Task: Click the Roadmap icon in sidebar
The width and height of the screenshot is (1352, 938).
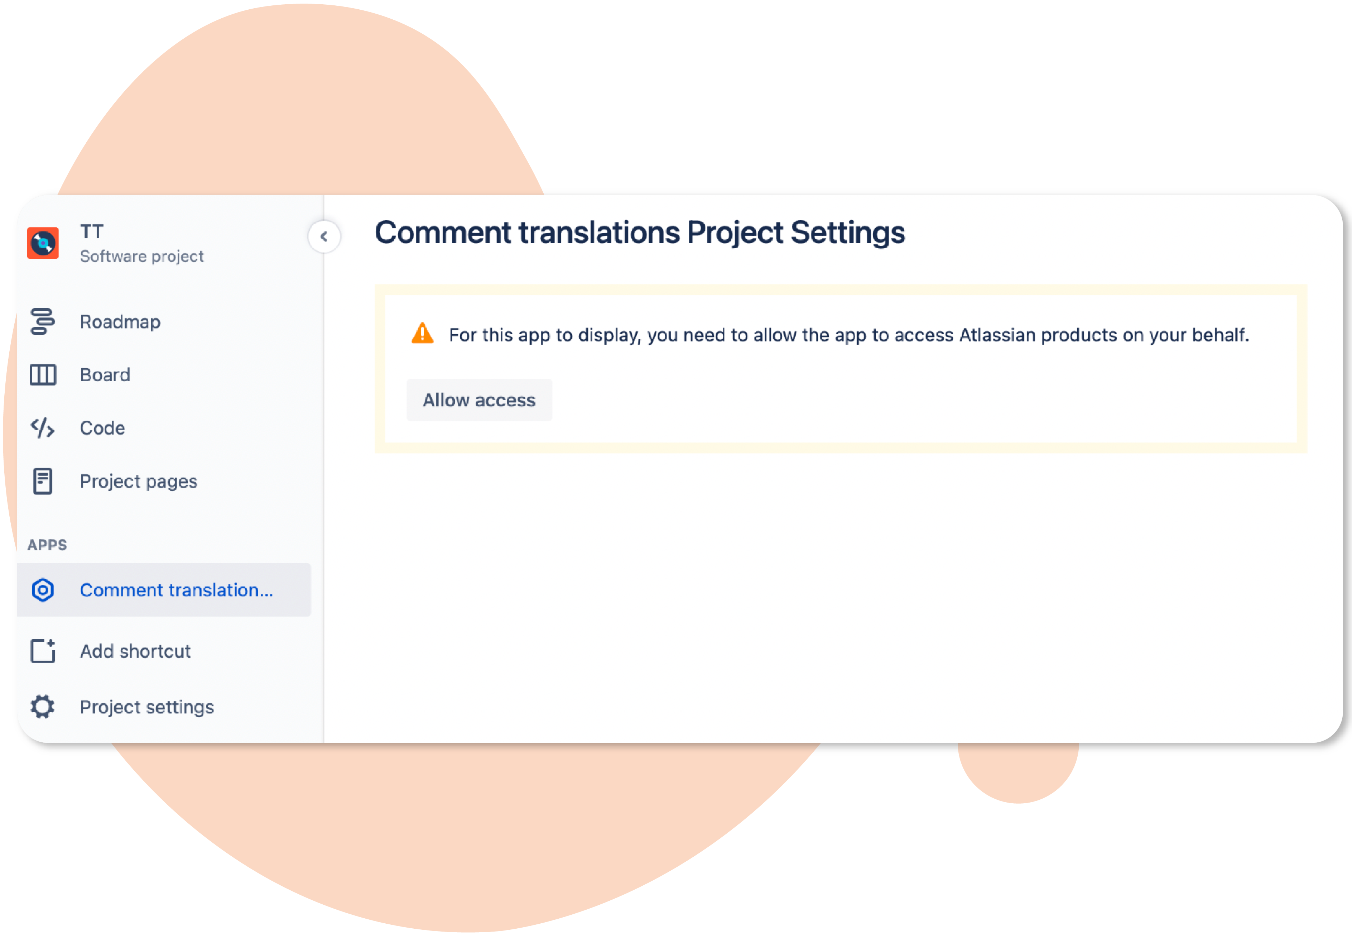Action: tap(42, 321)
